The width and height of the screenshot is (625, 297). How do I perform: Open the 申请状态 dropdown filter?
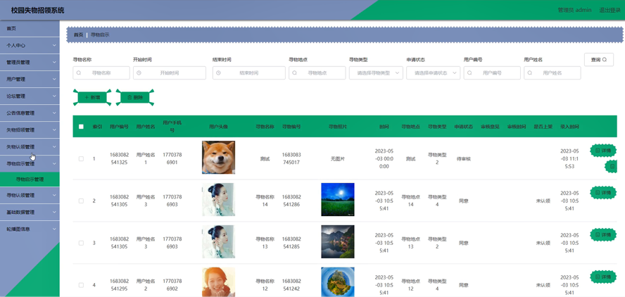click(434, 73)
